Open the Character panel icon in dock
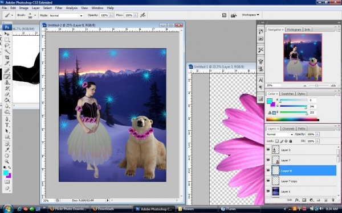Viewport: 342px width, 213px height. [260, 80]
